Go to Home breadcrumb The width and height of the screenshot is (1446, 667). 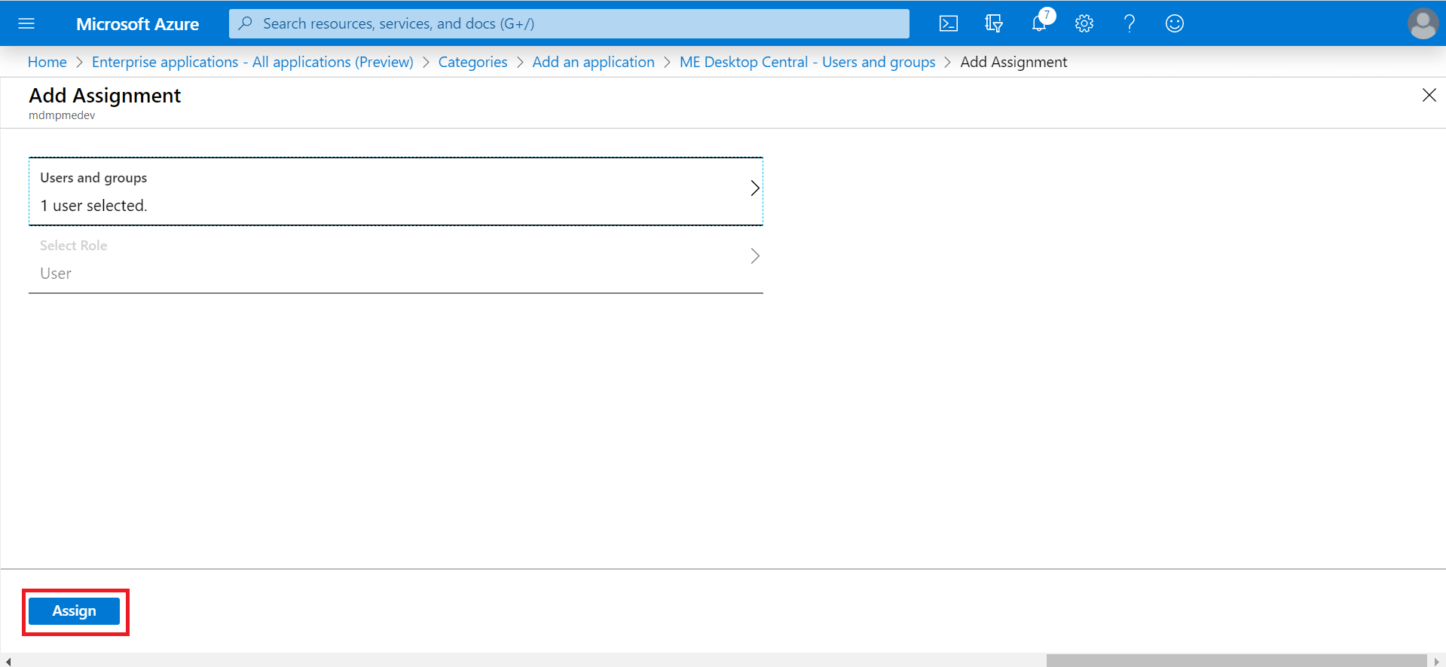click(47, 62)
